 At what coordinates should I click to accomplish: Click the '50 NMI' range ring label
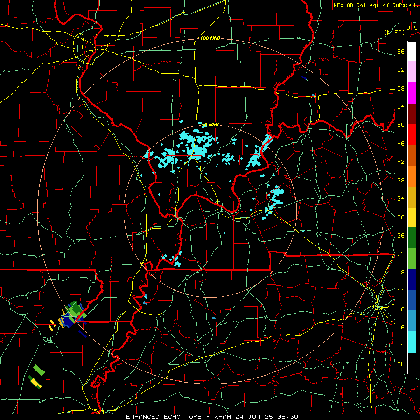[210, 125]
